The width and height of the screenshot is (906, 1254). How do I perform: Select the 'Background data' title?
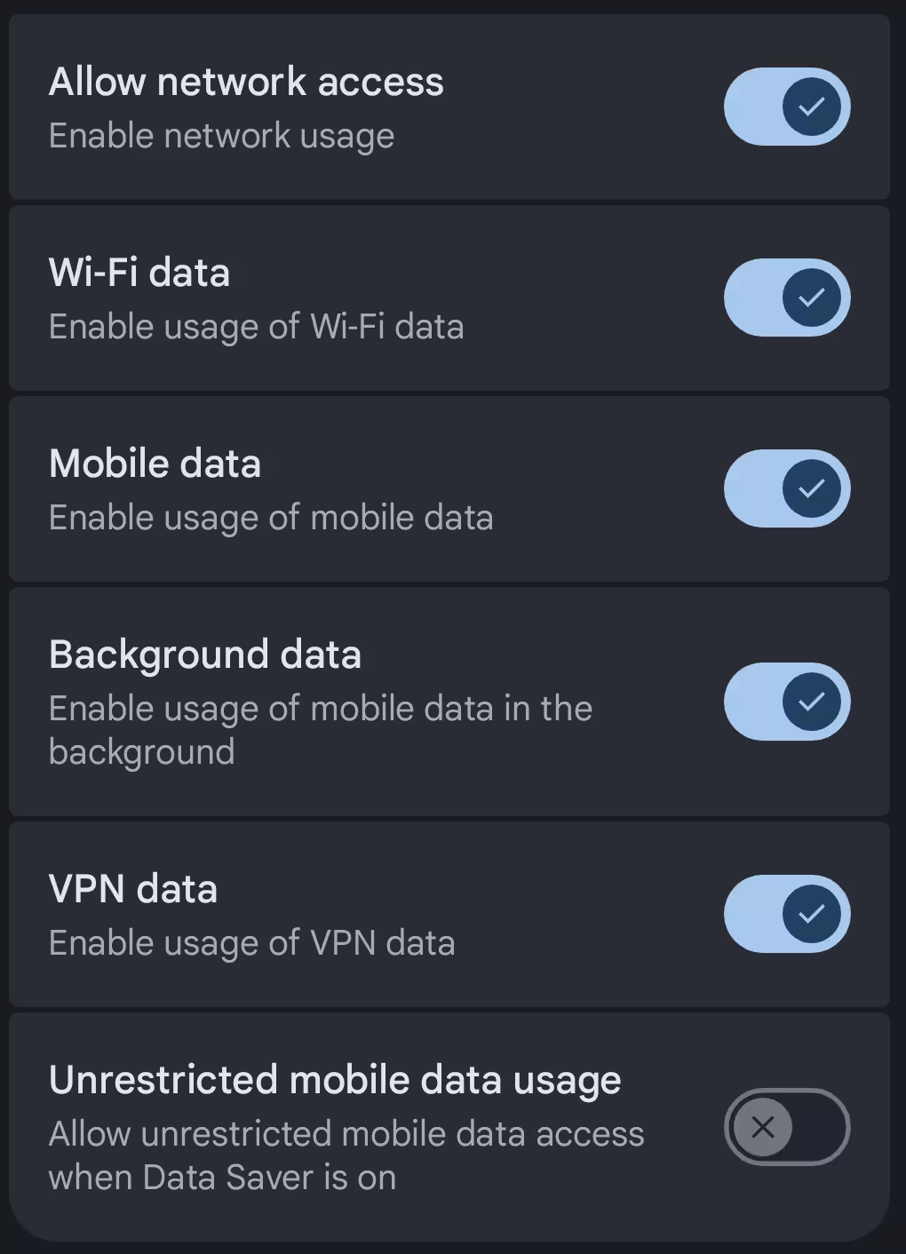point(205,655)
